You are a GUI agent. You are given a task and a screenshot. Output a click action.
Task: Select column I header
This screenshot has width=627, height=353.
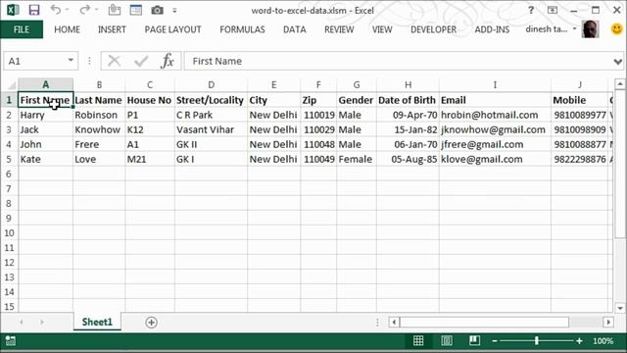pos(495,85)
